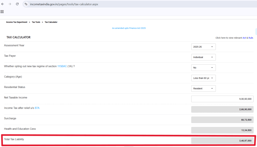This screenshot has height=147, width=257.
Task: Click the browser forward arrow
Action: coord(10,4)
